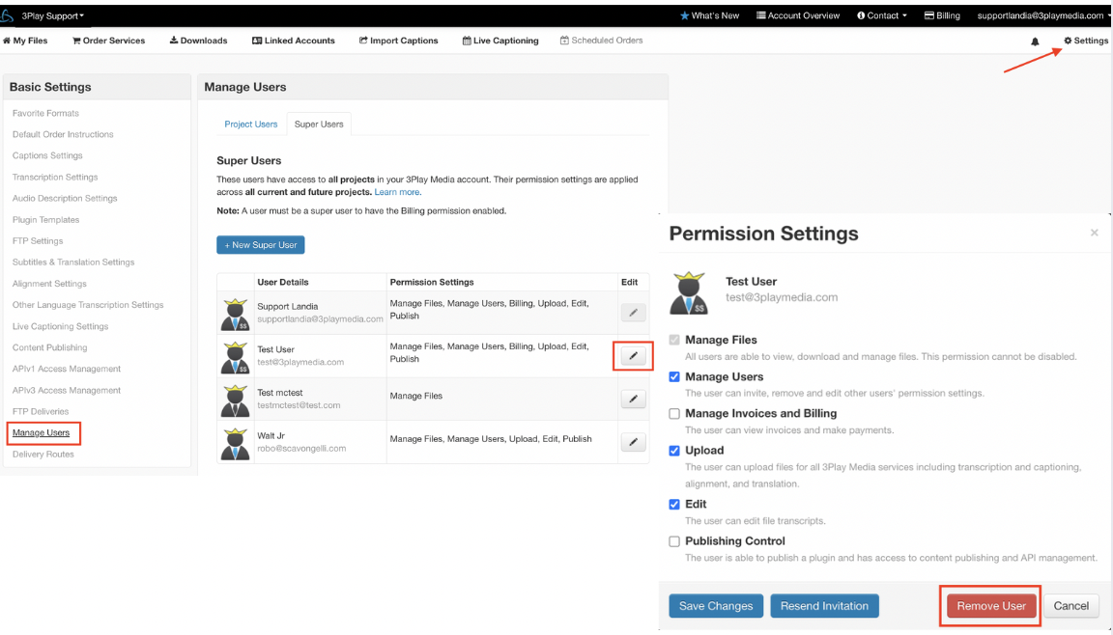
Task: Open Delivery Routes
Action: tap(43, 455)
